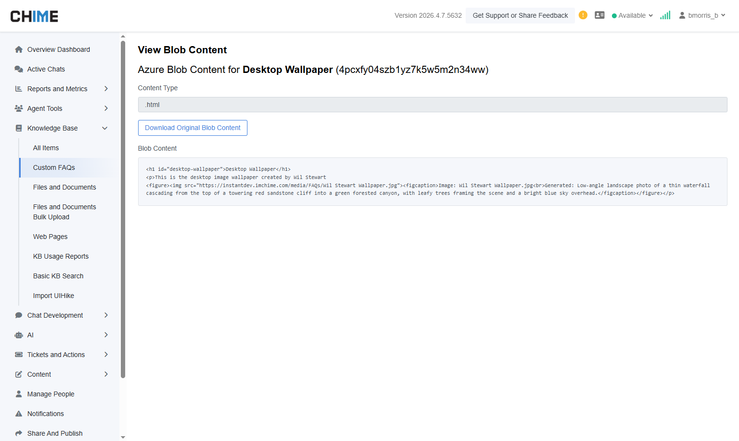Click Download Original Blob Content button

(x=193, y=128)
